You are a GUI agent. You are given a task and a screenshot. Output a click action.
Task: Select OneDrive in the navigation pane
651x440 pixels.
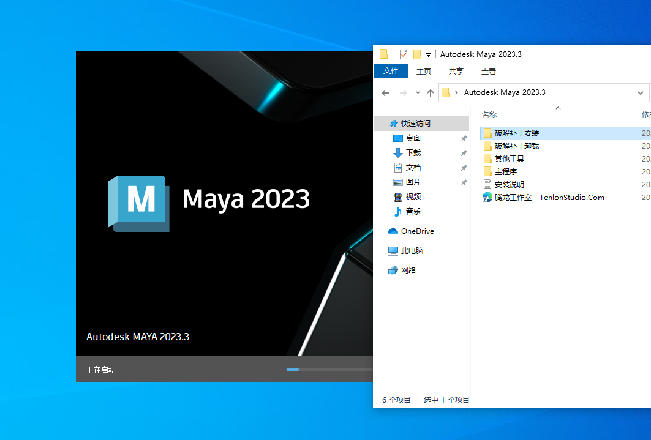417,231
